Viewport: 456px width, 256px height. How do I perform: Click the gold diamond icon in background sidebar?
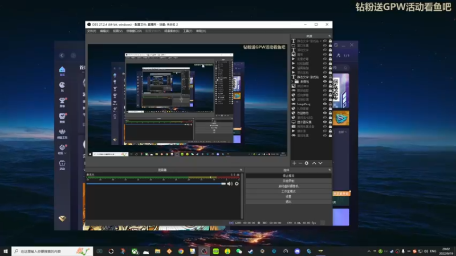click(x=62, y=218)
